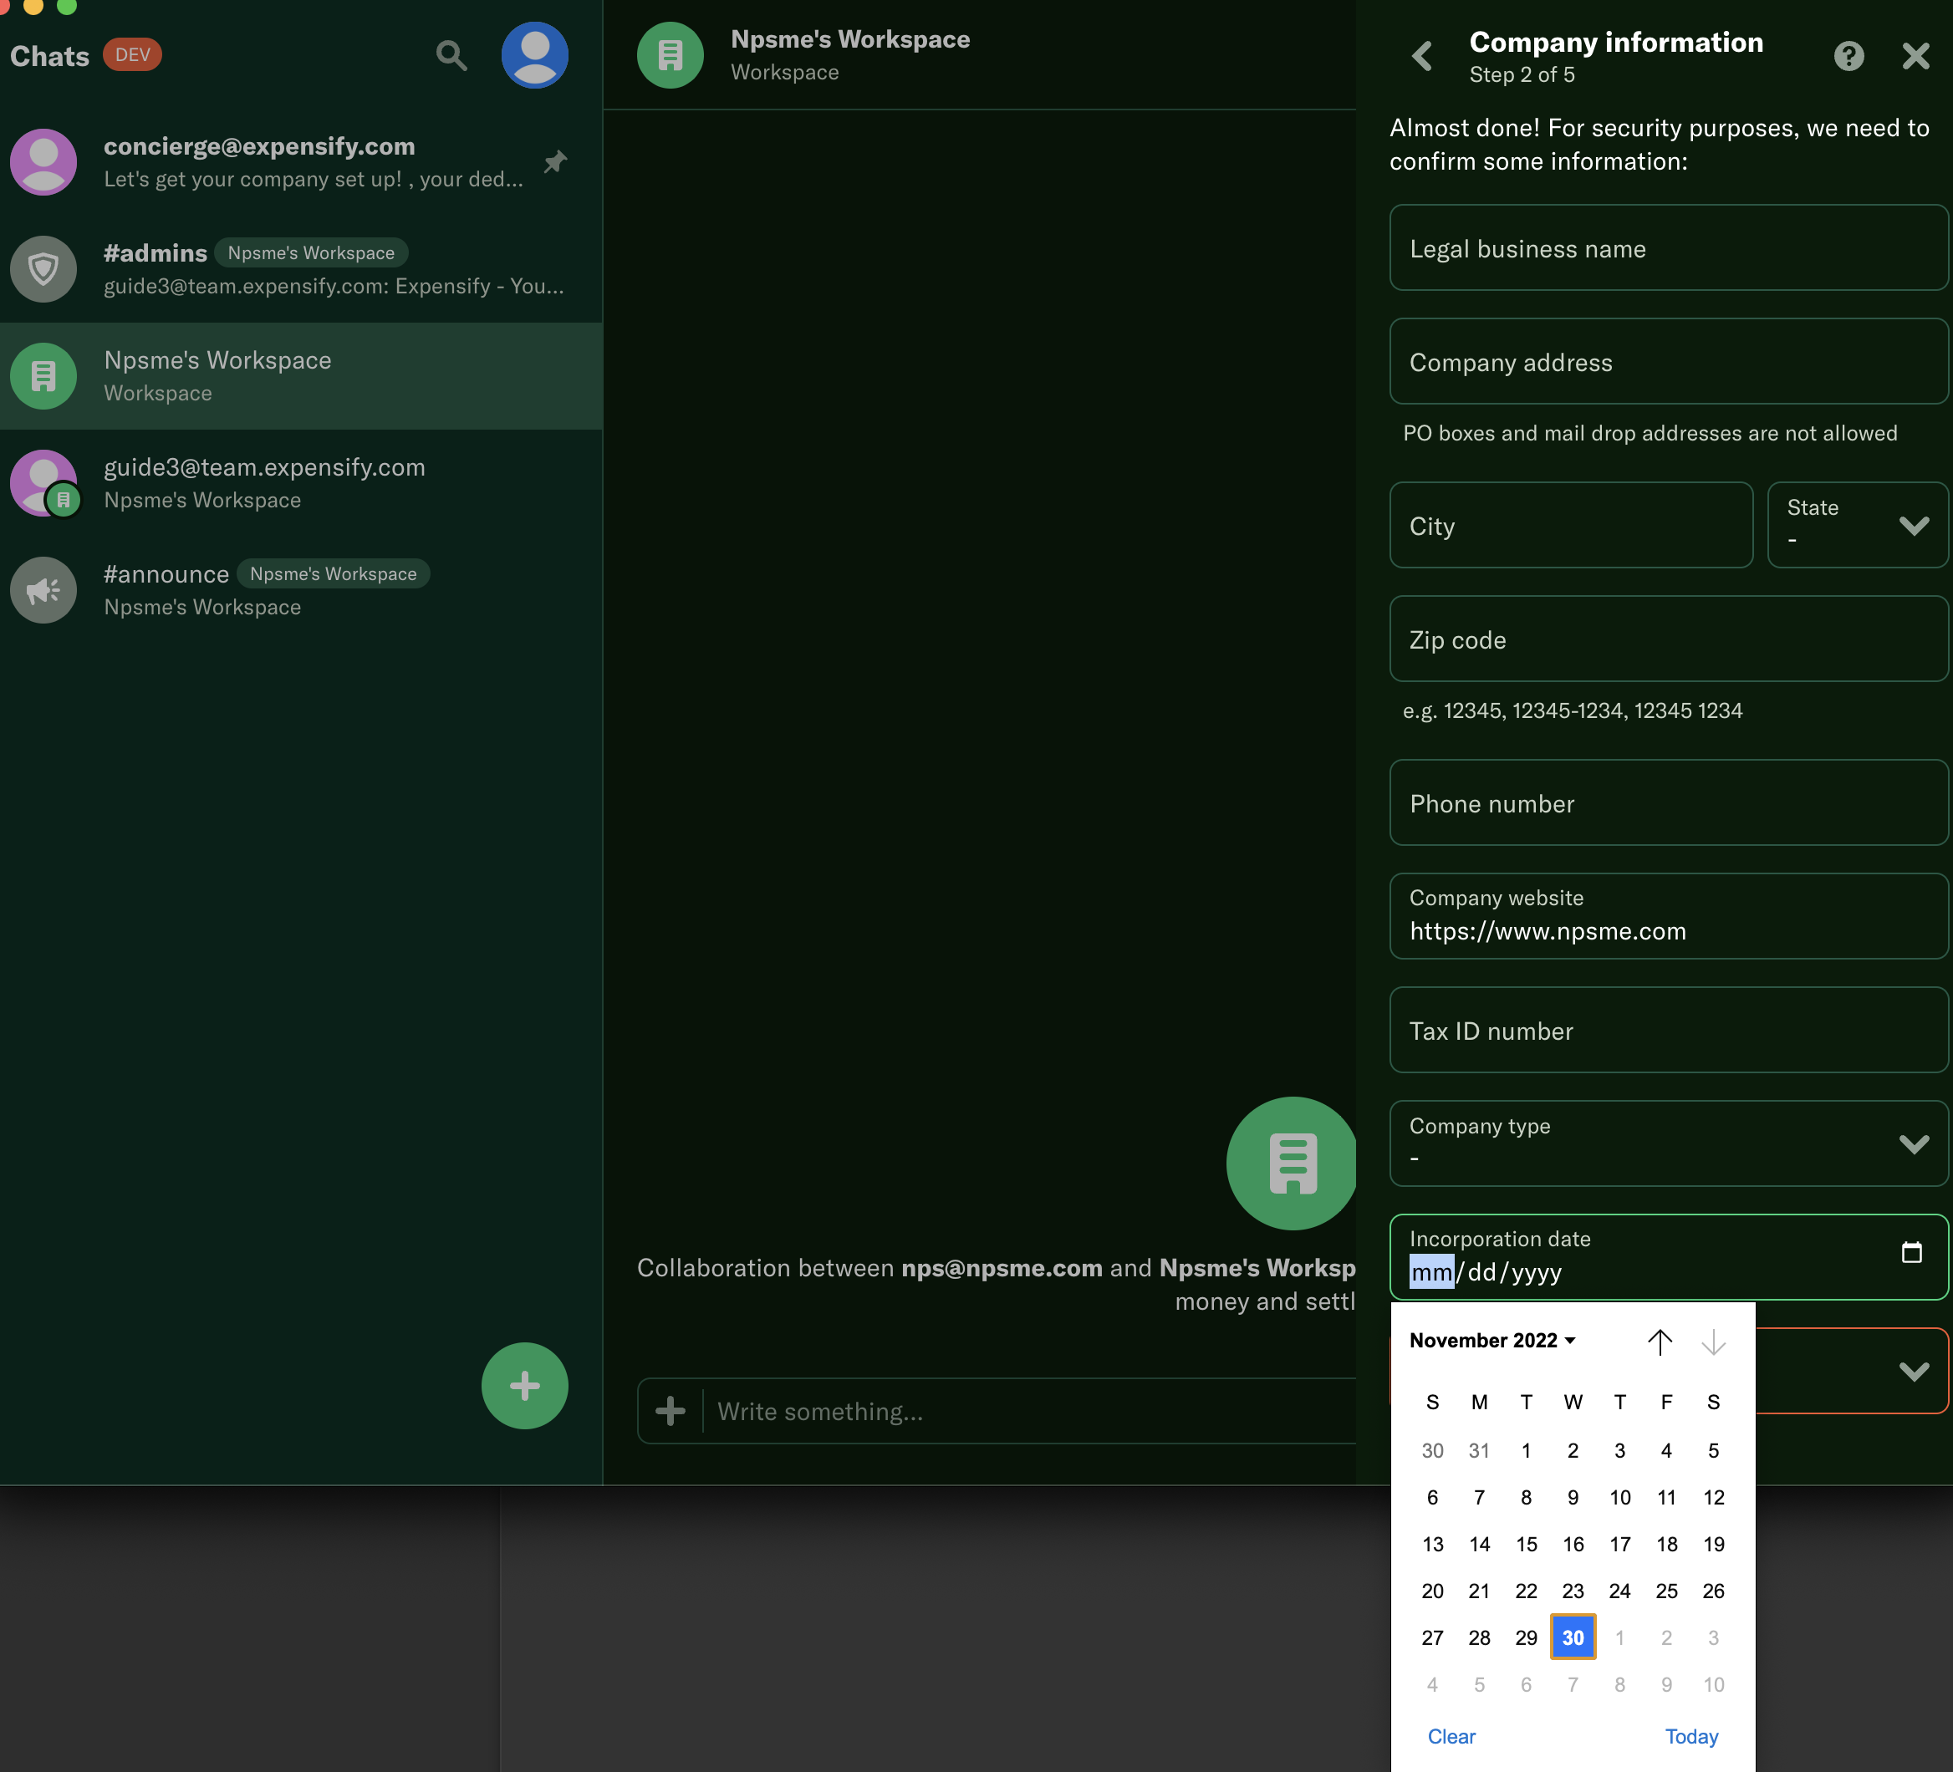
Task: Click the Company website field
Action: pyautogui.click(x=1668, y=916)
